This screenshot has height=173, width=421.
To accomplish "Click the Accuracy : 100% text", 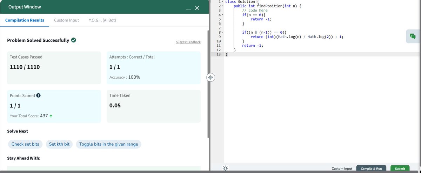I will click(125, 77).
